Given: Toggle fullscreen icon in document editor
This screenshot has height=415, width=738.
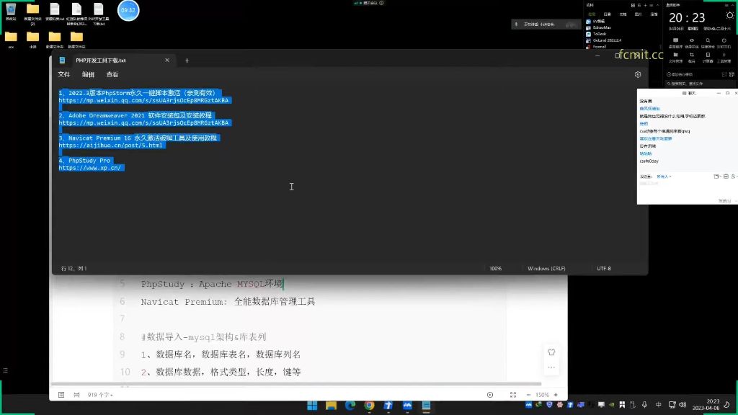Looking at the screenshot, I should click(x=513, y=395).
